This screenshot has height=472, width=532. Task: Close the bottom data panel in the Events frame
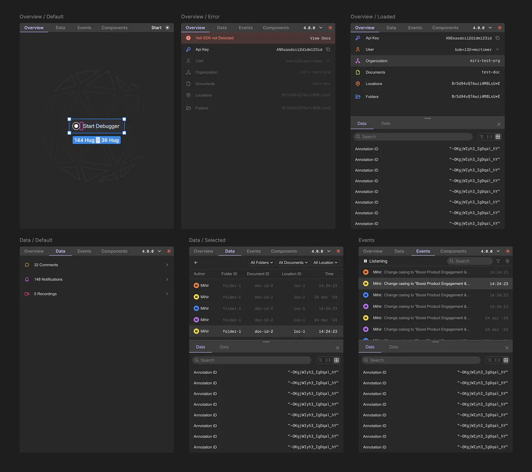[507, 348]
